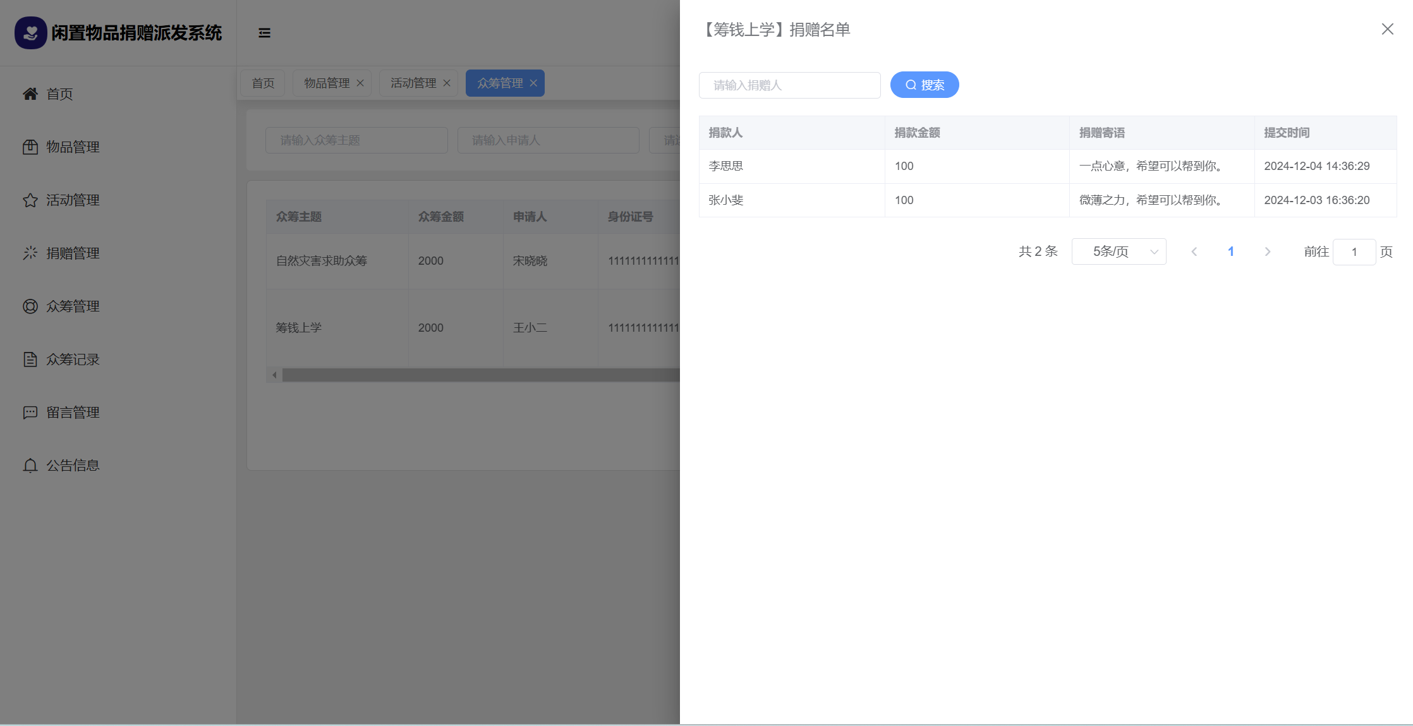Open the 5条/页 page size dropdown
Screen dimensions: 1413x726
pyautogui.click(x=1119, y=251)
